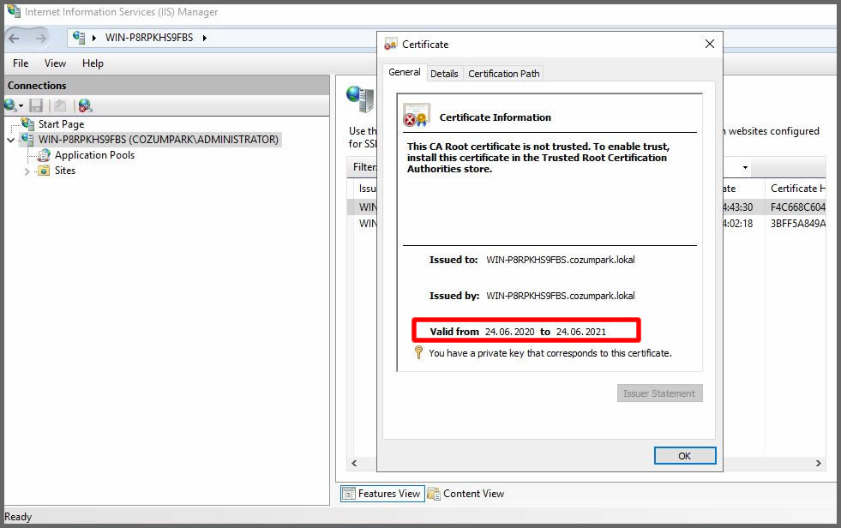Click the Start Page icon in tree
This screenshot has height=528, width=841.
pyautogui.click(x=28, y=123)
